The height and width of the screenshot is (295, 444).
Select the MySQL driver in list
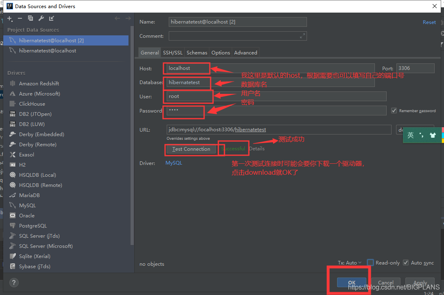pos(27,206)
